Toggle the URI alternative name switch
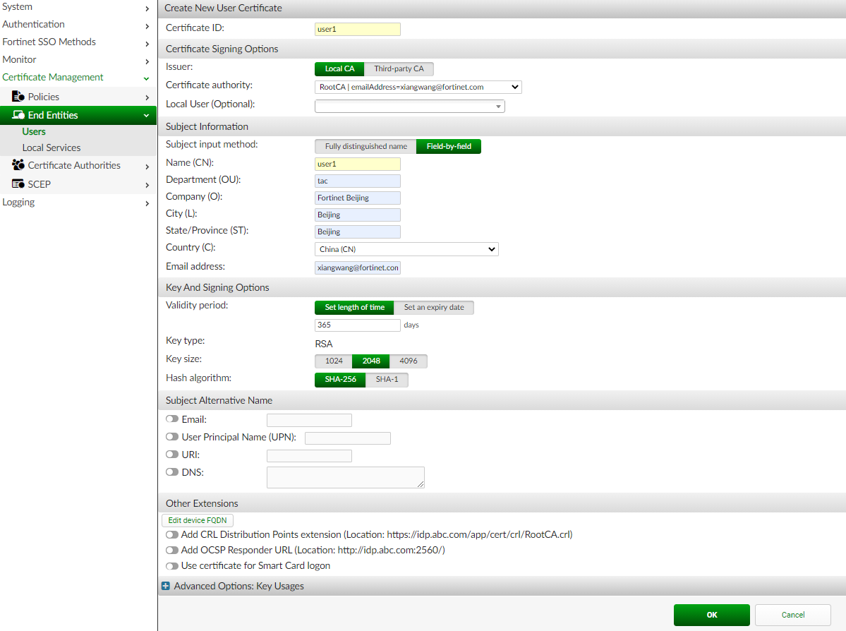Image resolution: width=846 pixels, height=631 pixels. [x=172, y=455]
